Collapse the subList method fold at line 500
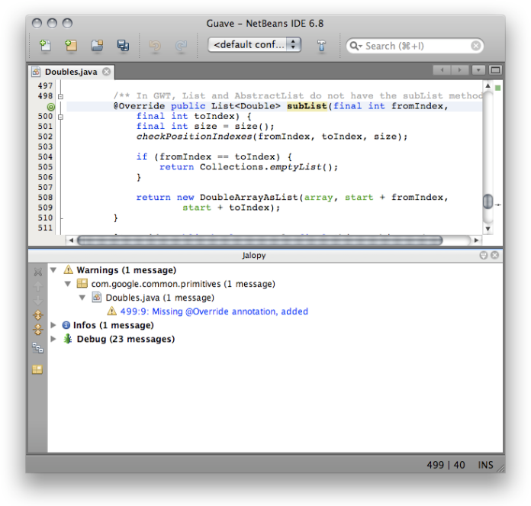The width and height of the screenshot is (531, 506). (60, 117)
